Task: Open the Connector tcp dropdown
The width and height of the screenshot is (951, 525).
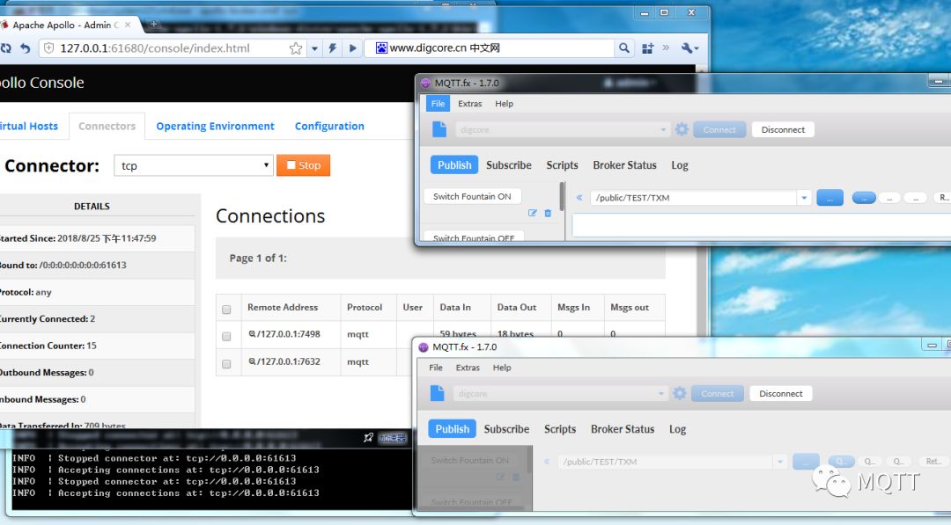Action: point(194,165)
